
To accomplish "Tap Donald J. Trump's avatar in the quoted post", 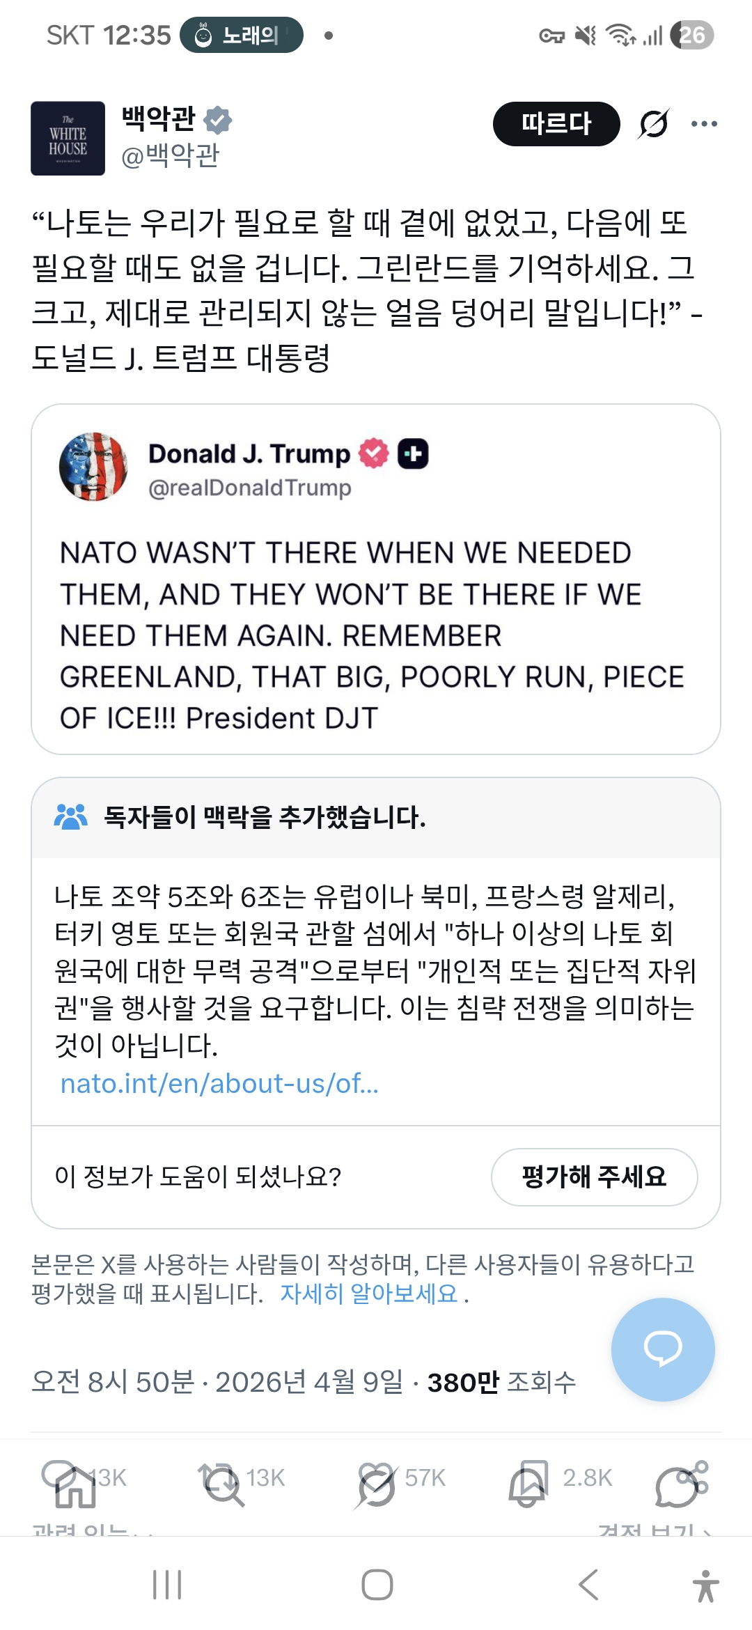I will (x=93, y=467).
